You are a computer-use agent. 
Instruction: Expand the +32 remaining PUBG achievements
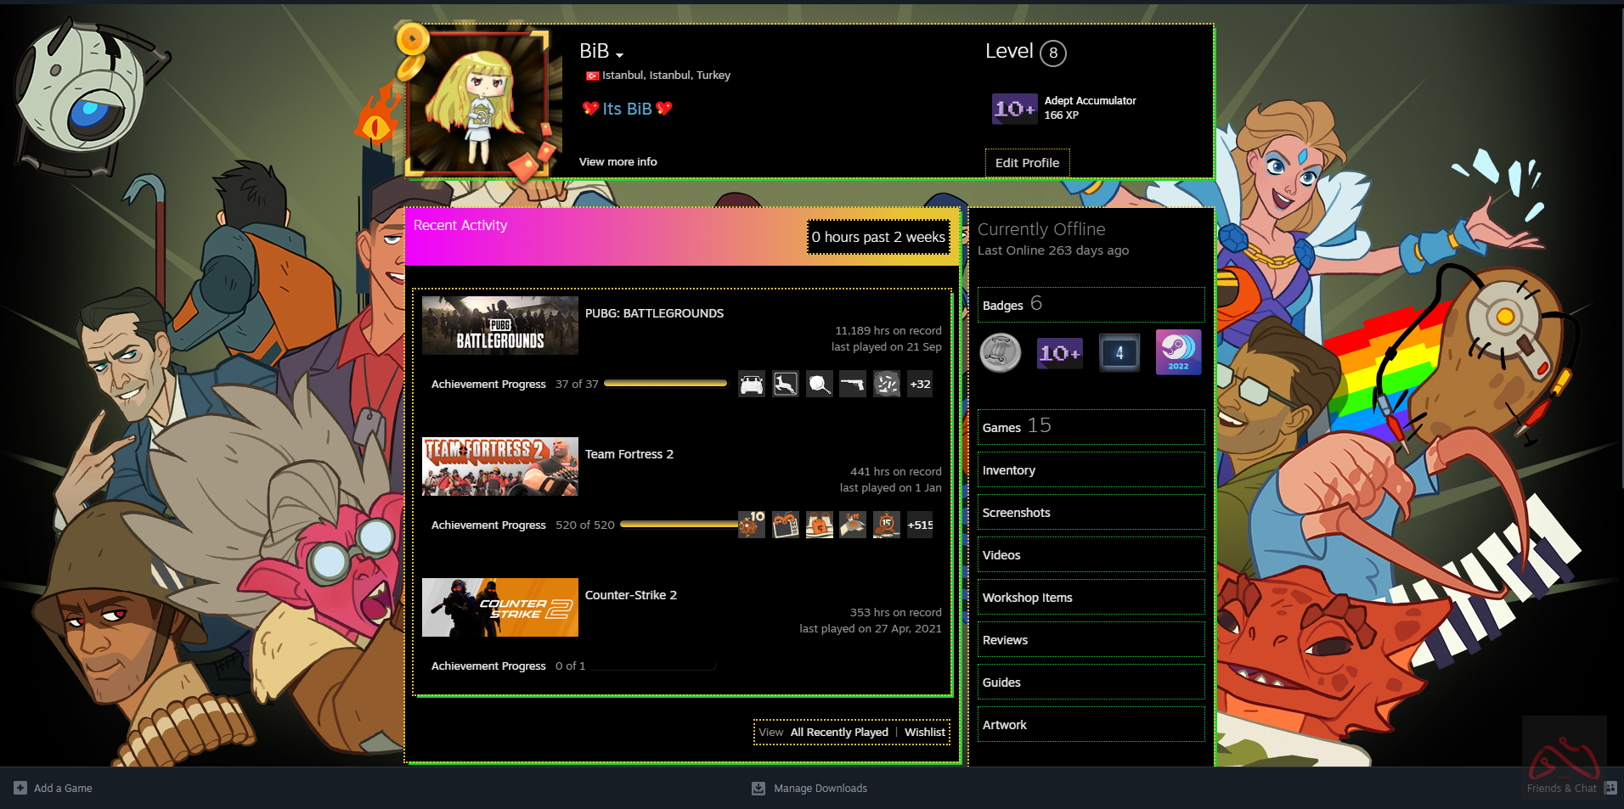click(920, 385)
